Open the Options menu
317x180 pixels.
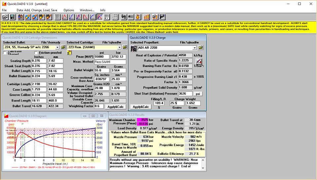click(x=69, y=10)
